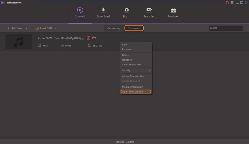
Task: Click the Archer S02E01 Swiss Miss file name
Action: (61, 38)
